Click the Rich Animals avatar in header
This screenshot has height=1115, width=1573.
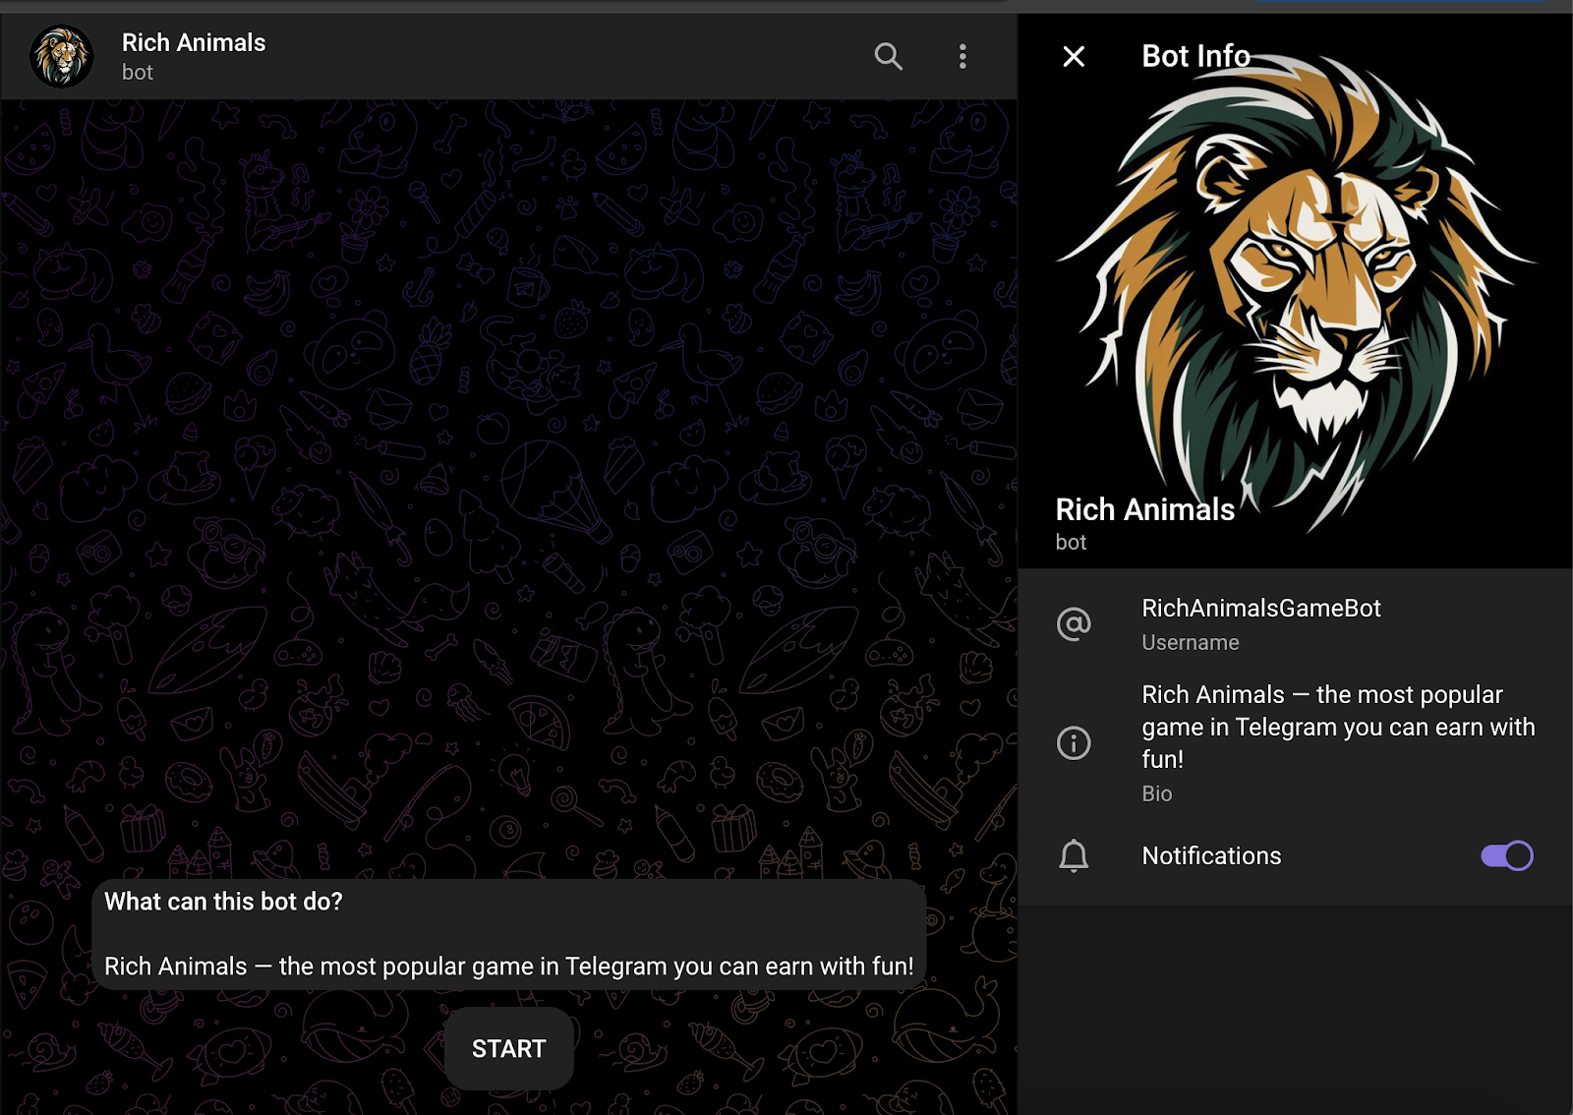point(62,56)
